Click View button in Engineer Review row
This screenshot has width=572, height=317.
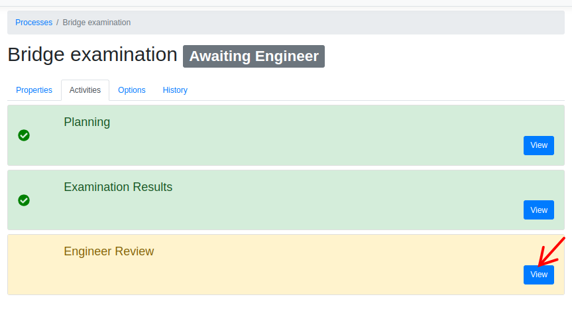pyautogui.click(x=538, y=275)
